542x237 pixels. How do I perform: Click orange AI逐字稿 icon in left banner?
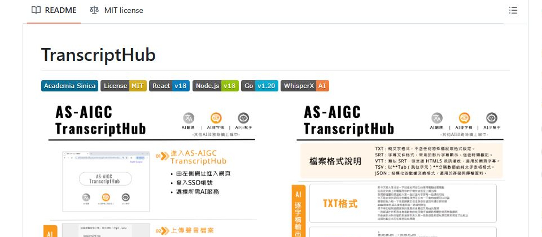pyautogui.click(x=216, y=118)
